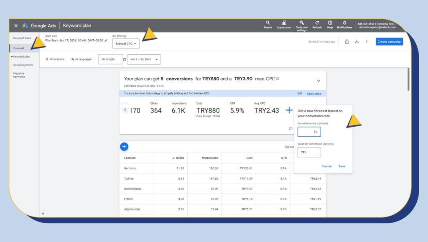Click the TRY3.90 max CPC value
The height and width of the screenshot is (242, 428).
243,79
